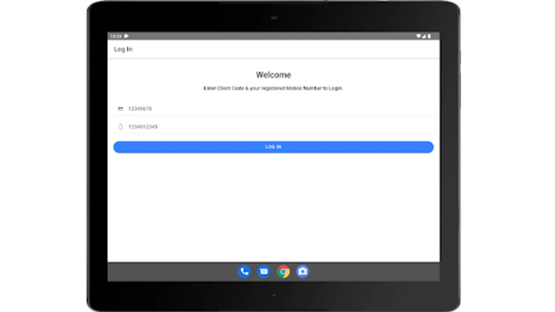Click the battery icon in the status bar
The image size is (555, 312).
(429, 35)
